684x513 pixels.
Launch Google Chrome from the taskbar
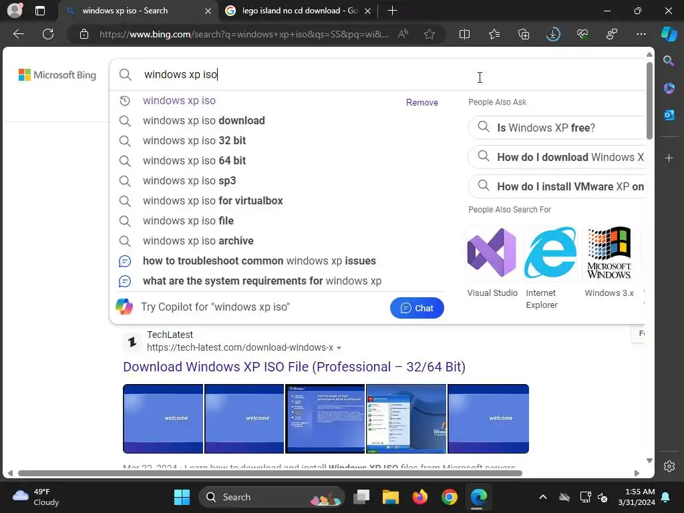pyautogui.click(x=449, y=497)
